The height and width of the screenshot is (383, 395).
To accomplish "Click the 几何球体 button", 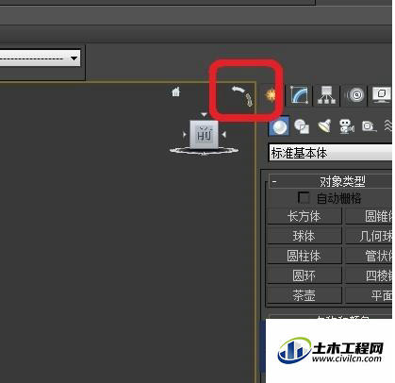I will (369, 236).
